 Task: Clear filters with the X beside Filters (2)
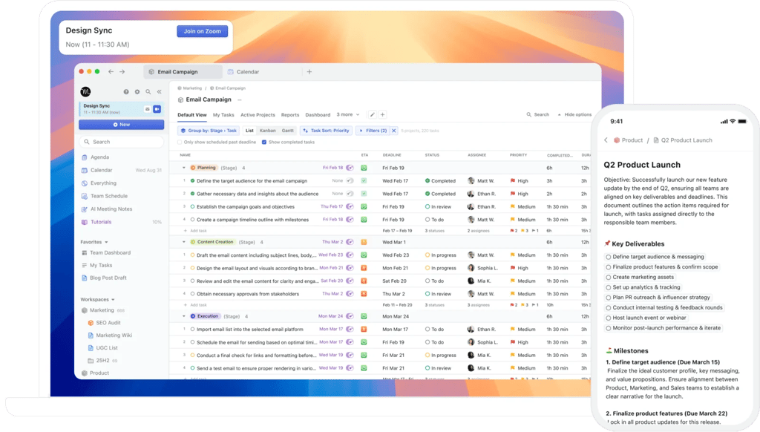394,131
